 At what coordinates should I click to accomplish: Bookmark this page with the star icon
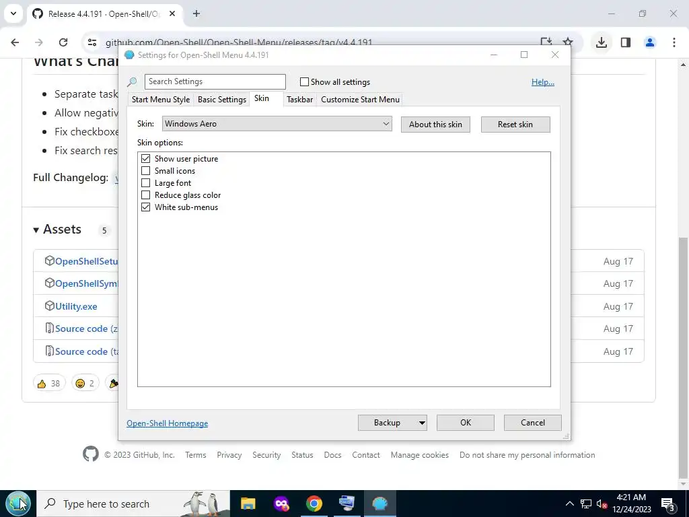pyautogui.click(x=568, y=42)
